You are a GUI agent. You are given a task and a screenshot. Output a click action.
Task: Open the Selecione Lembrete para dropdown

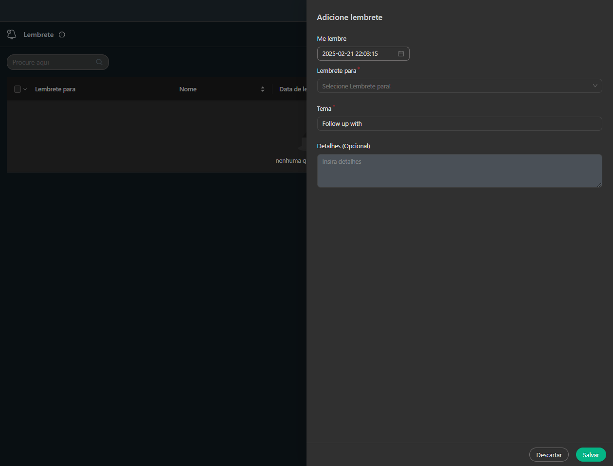(x=452, y=86)
